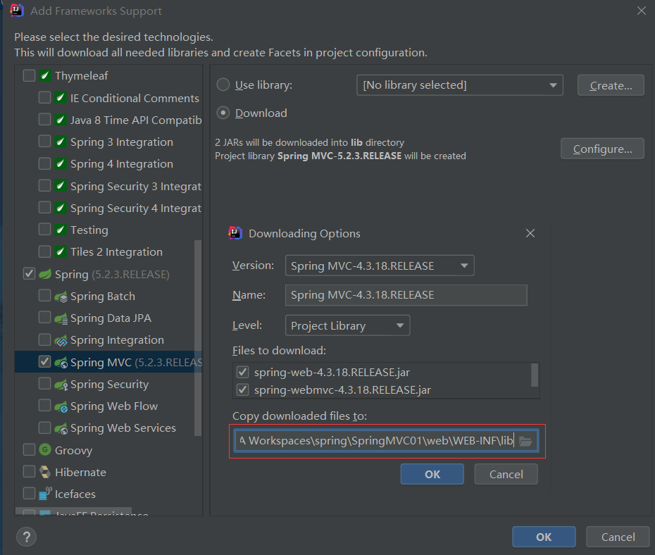Open the Level Project Library dropdown
This screenshot has width=655, height=555.
click(x=347, y=325)
